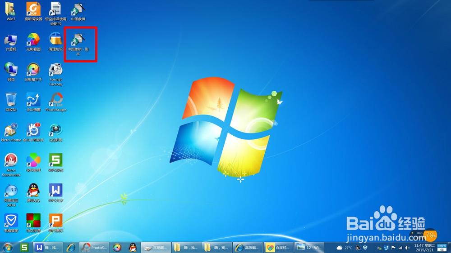Select the original 中国象棋 shortcut icon

78,12
